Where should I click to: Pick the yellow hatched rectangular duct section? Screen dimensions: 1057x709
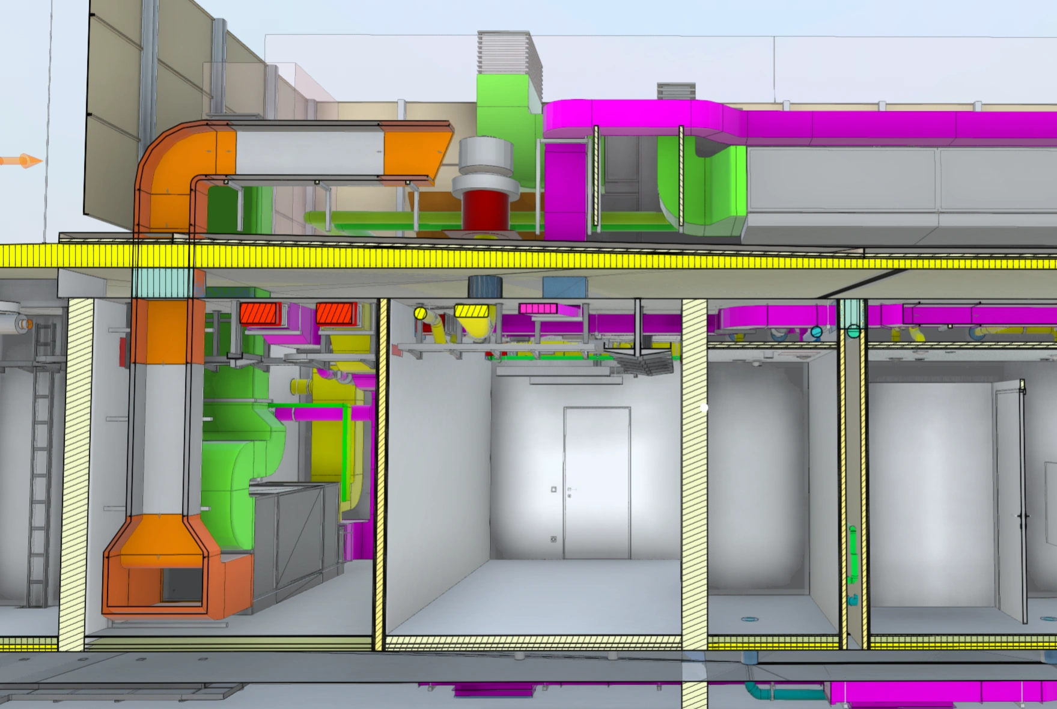[x=471, y=311]
